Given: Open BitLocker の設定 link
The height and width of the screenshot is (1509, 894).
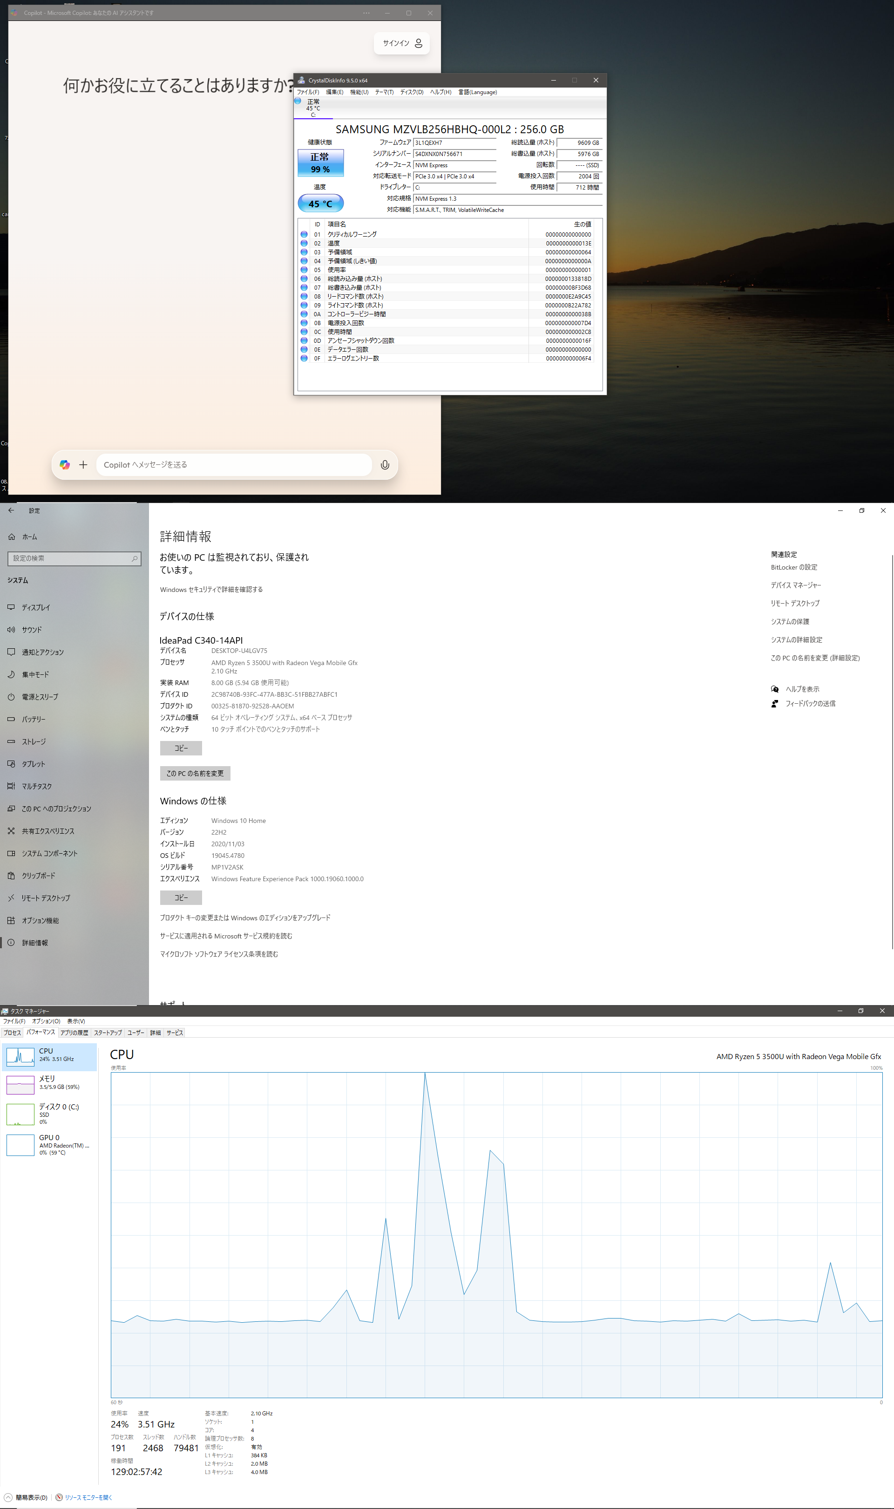Looking at the screenshot, I should (794, 567).
